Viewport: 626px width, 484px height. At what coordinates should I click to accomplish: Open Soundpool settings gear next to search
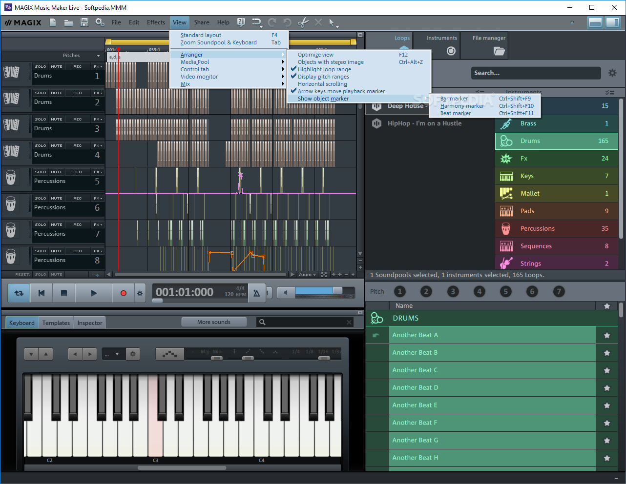pos(612,73)
